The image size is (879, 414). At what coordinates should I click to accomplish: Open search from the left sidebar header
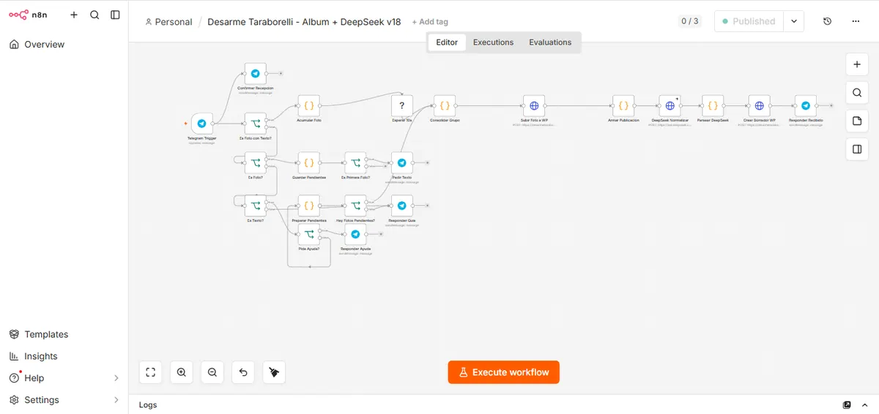tap(94, 15)
